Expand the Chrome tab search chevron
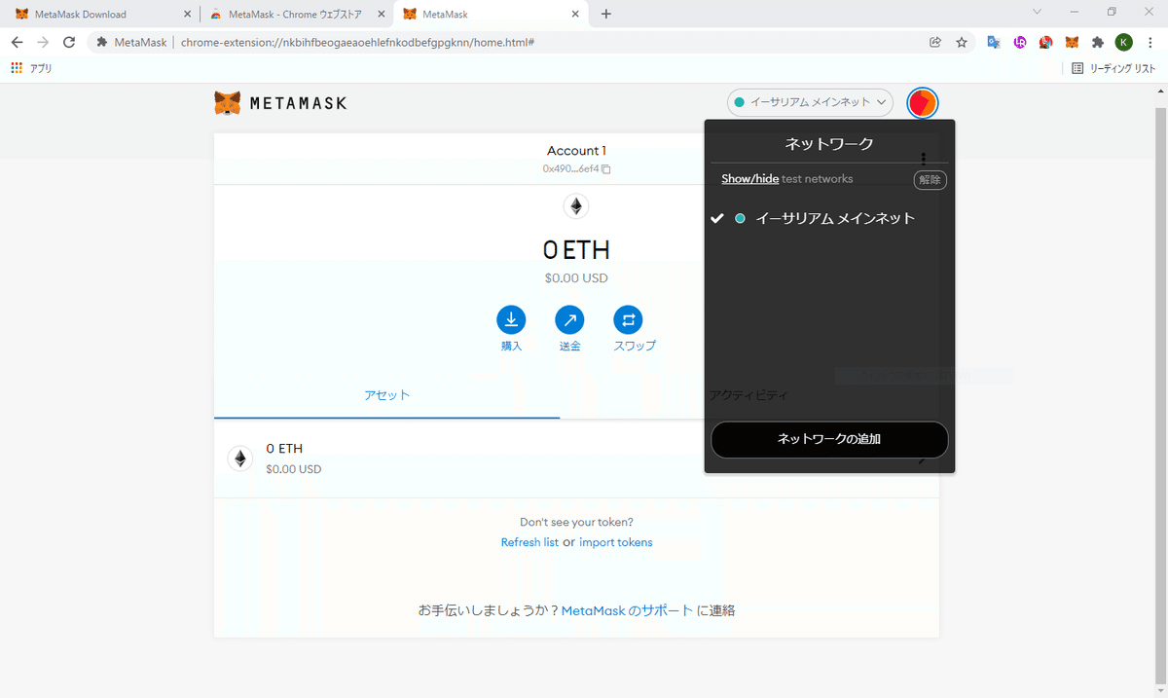The image size is (1168, 698). tap(1038, 12)
